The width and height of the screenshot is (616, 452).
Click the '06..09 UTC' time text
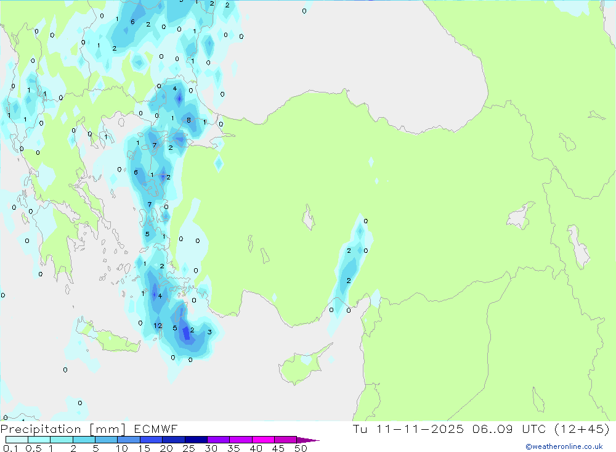(x=509, y=429)
